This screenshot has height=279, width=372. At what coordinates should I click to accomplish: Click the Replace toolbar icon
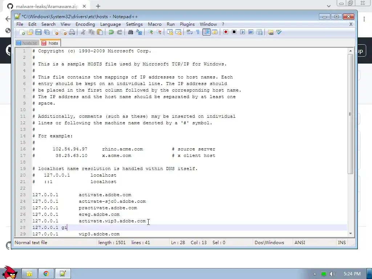[139, 32]
